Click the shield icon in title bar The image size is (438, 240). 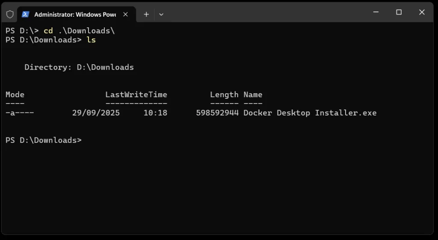pos(10,14)
